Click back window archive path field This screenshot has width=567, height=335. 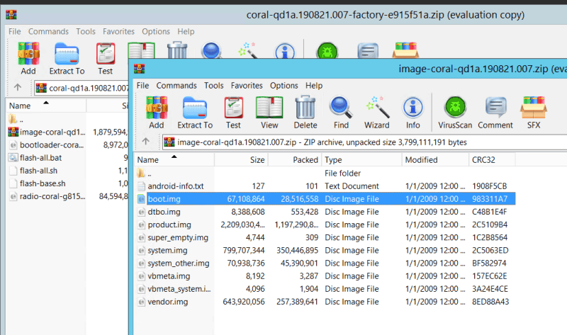tap(82, 88)
